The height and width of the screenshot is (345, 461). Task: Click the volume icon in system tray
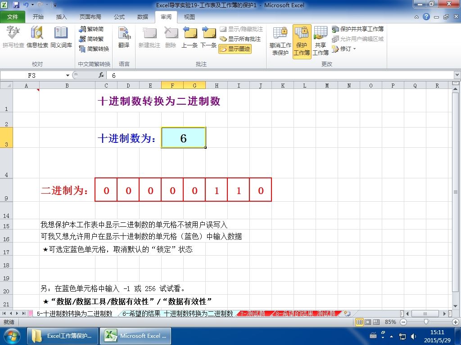click(x=413, y=336)
